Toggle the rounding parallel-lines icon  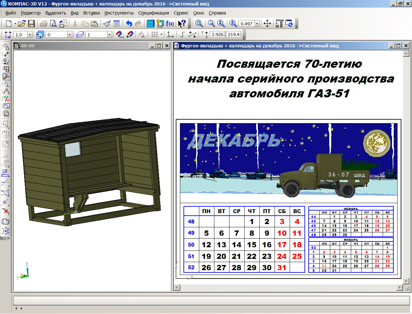coord(142,34)
